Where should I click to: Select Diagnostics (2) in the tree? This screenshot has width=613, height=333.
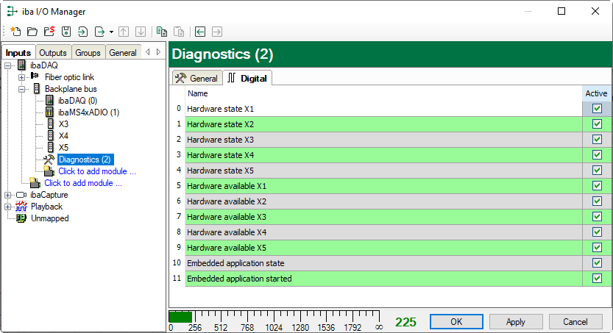85,160
